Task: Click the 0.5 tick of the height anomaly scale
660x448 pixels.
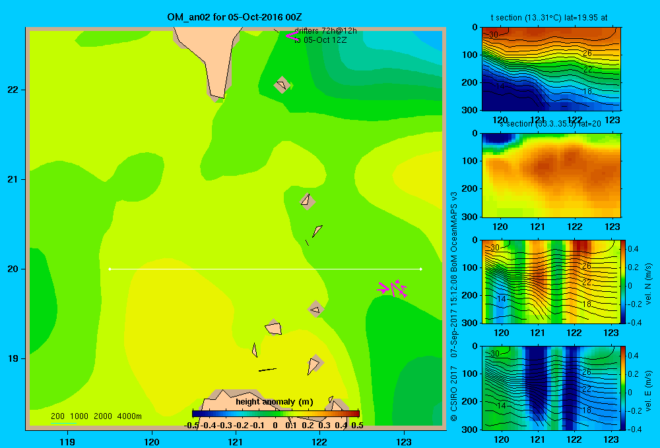Action: point(357,426)
